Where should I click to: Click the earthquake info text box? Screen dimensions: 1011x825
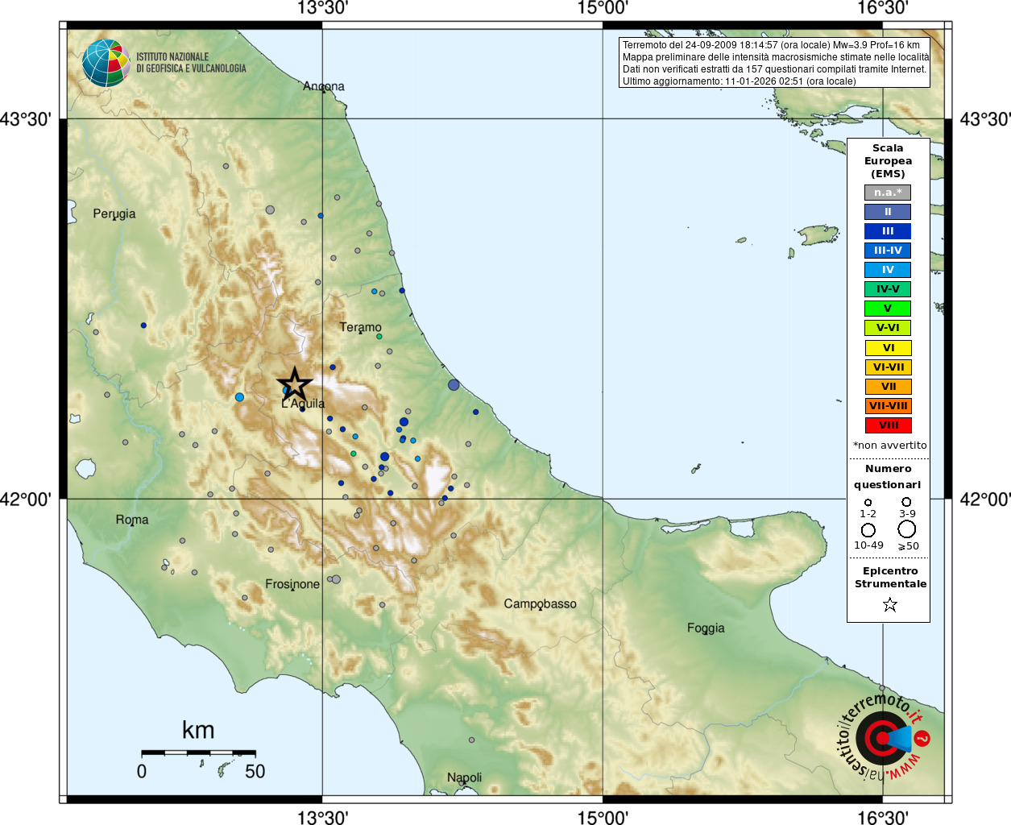[x=774, y=63]
